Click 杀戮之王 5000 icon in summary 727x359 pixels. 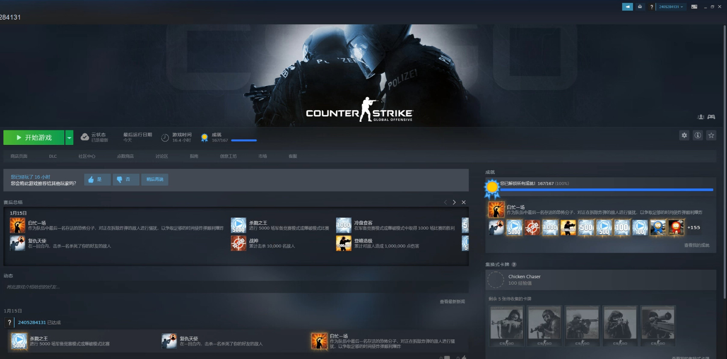[x=239, y=225]
